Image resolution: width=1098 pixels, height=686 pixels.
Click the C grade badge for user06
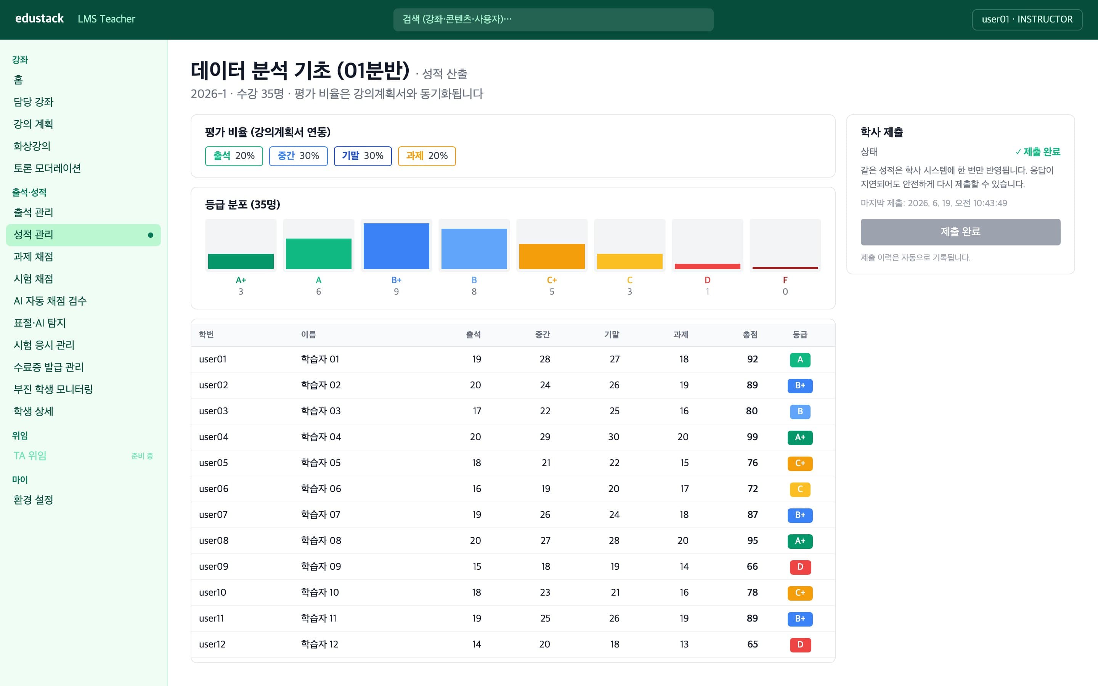pos(800,489)
